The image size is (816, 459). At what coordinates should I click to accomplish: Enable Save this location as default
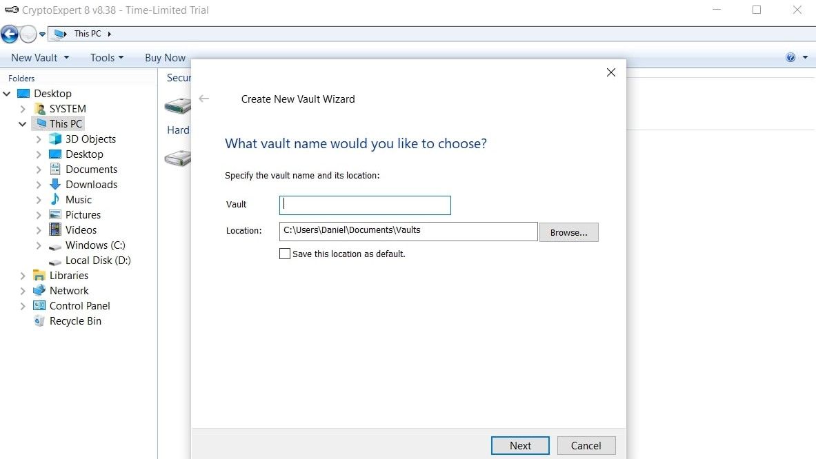(x=284, y=254)
